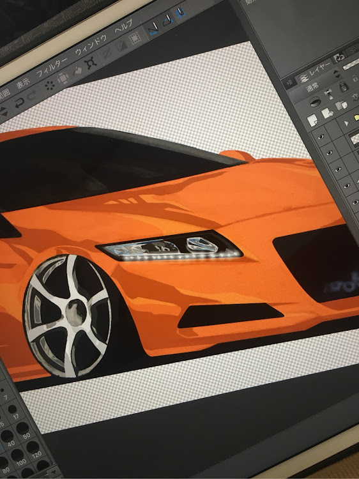This screenshot has height=479, width=359.
Task: Toggle the large Lock layer icon
Action: pos(344,86)
